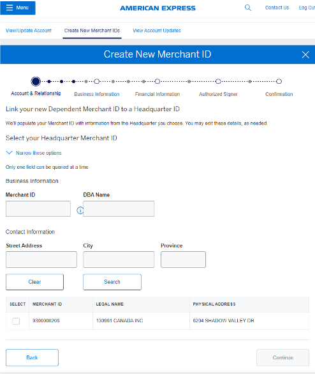Switch to View/Update Account tab
Image resolution: width=315 pixels, height=374 pixels.
(x=29, y=31)
